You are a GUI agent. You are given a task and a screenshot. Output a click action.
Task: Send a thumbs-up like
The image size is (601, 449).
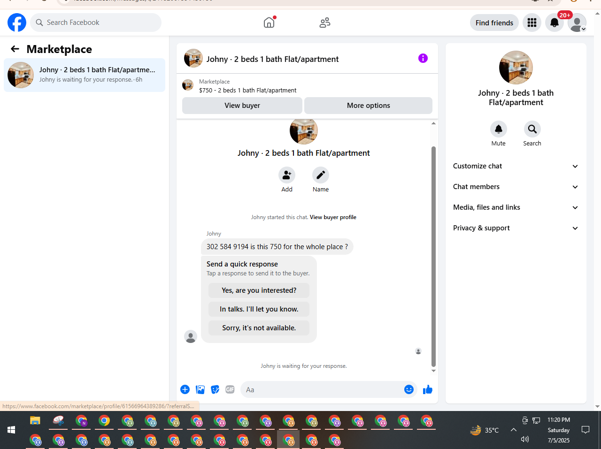[x=428, y=389]
